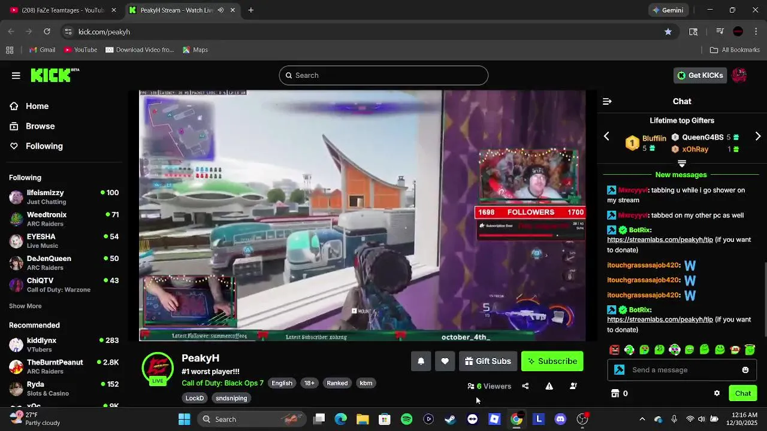Click the share stream icon
Screen dimensions: 767x431
[x=526, y=386]
